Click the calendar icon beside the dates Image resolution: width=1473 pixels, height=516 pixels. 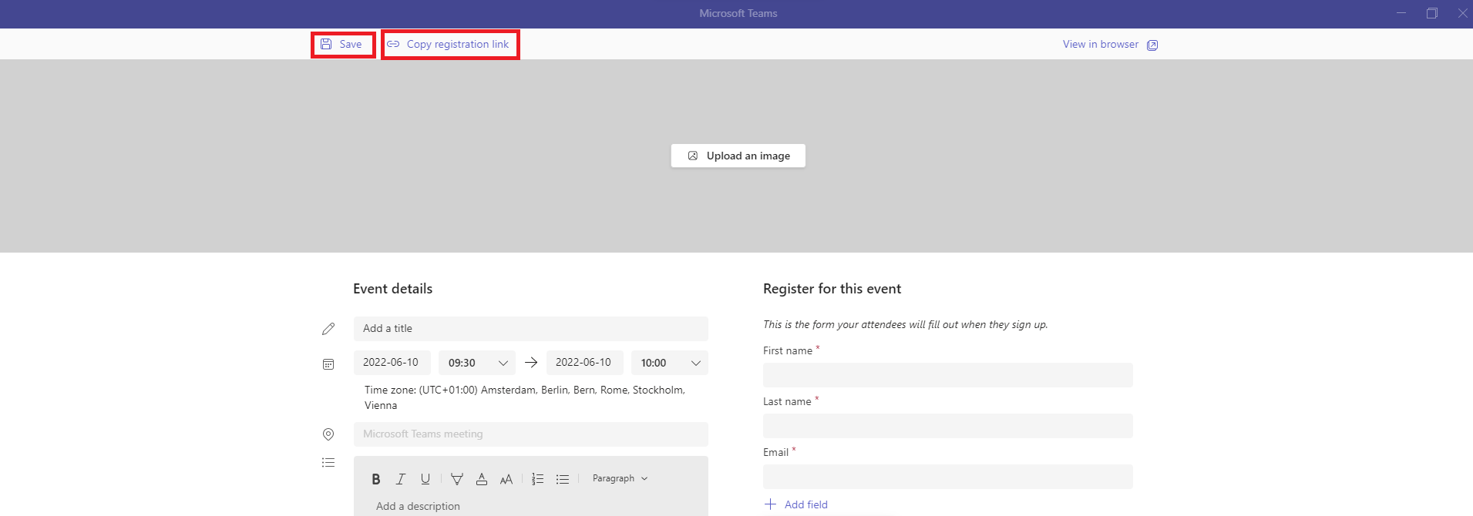tap(328, 364)
